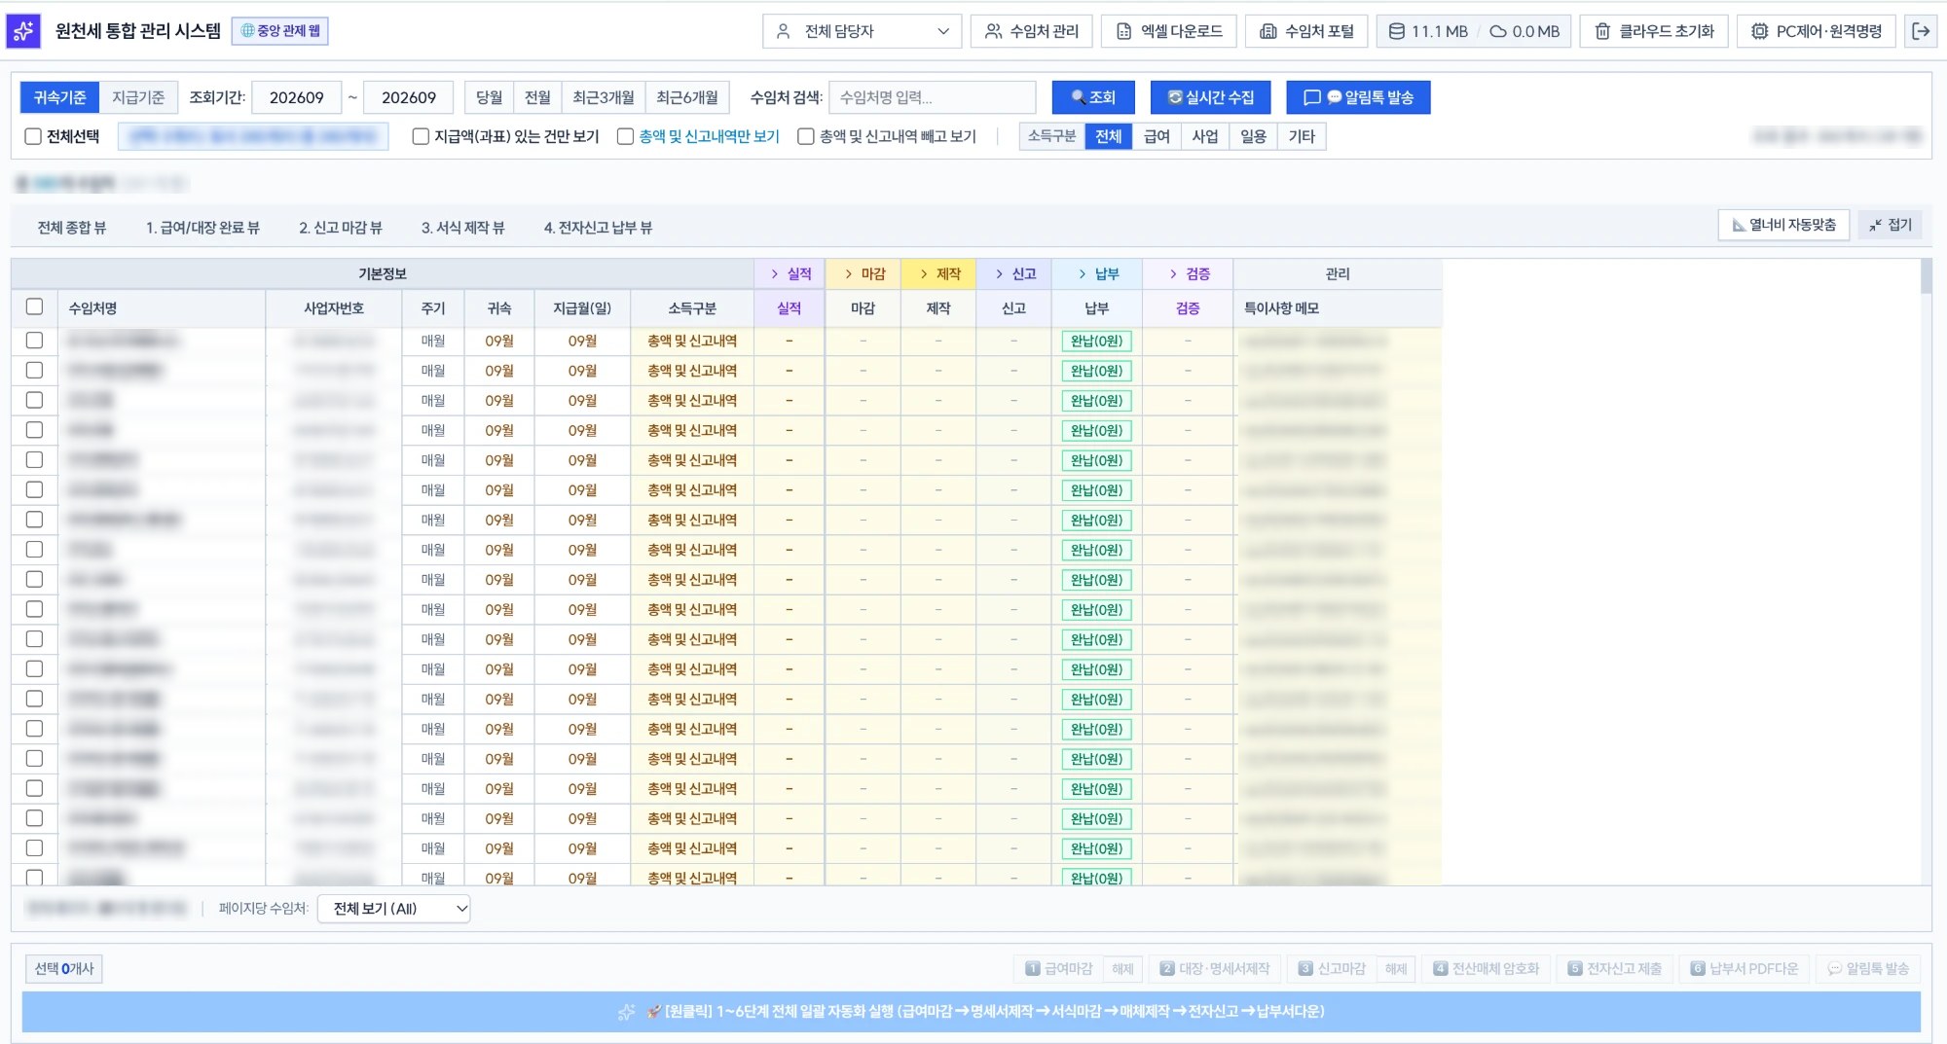Click the 0.0 MB cloud storage indicator
Screen dimensions: 1947x1044
[1525, 31]
